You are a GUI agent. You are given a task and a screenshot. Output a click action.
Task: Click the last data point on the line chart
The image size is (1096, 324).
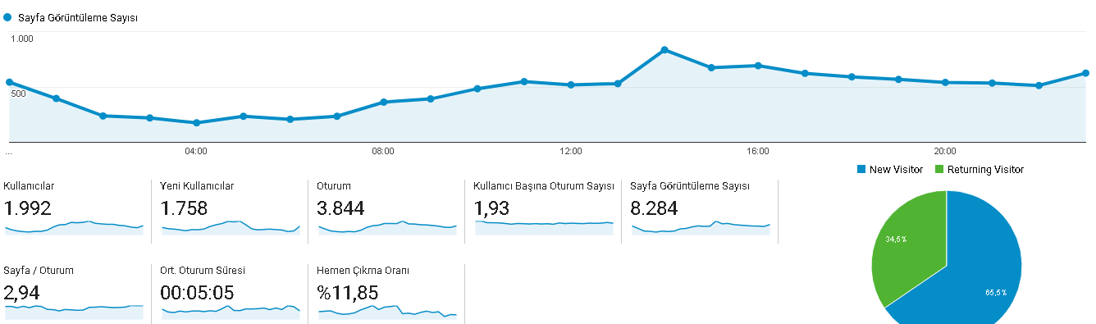click(x=1085, y=73)
